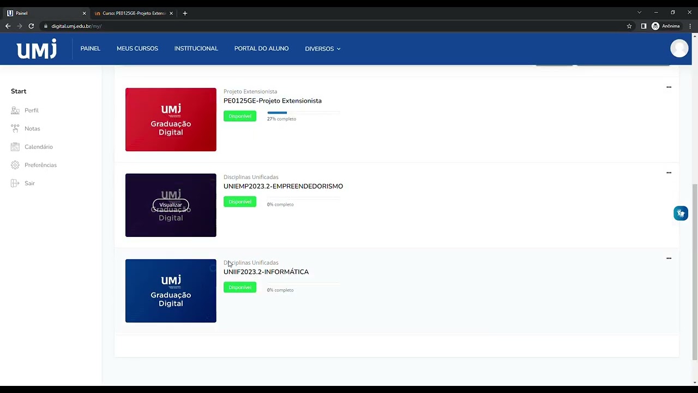
Task: Switch to Curso PE0125GE-Projeto Extensionista tab
Action: point(134,13)
